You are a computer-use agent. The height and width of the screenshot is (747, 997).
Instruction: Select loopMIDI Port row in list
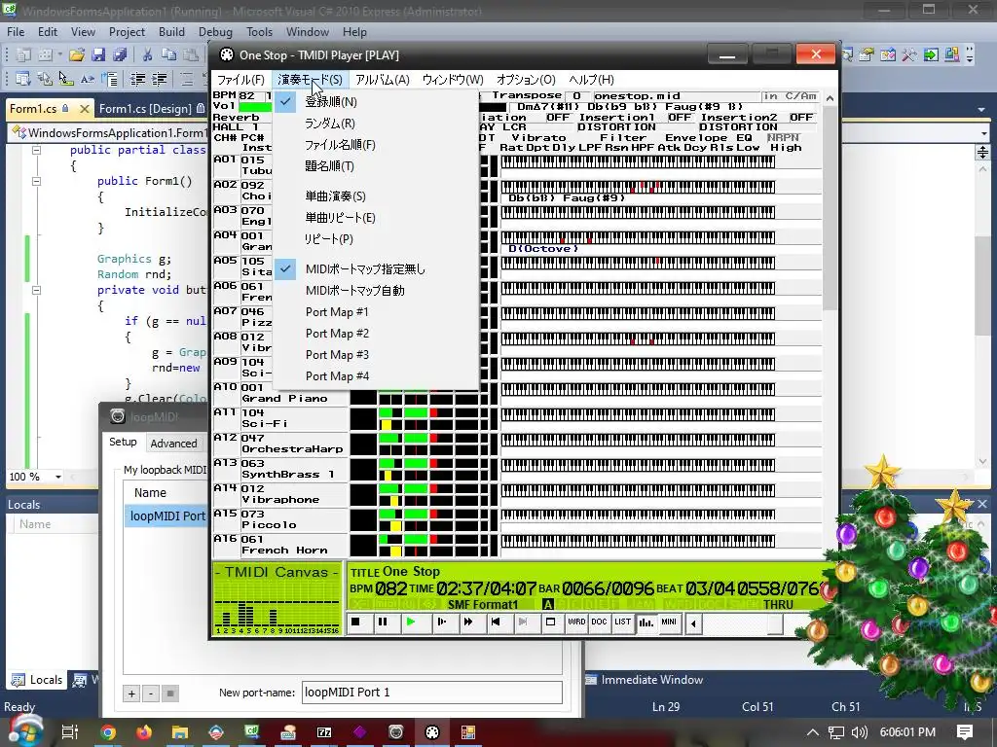[166, 516]
